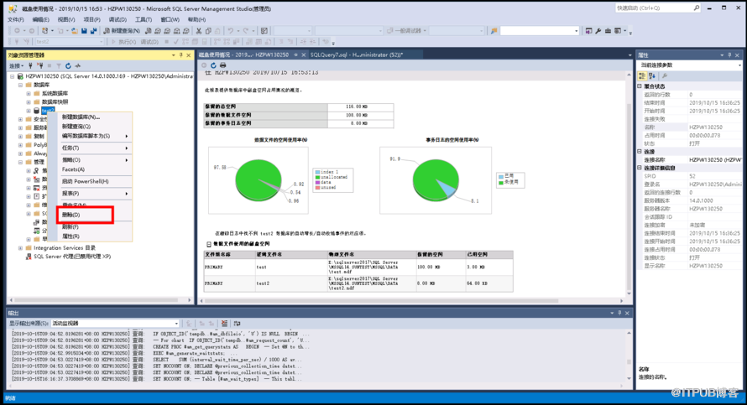Click the categorized view icon in Properties panel

point(644,76)
